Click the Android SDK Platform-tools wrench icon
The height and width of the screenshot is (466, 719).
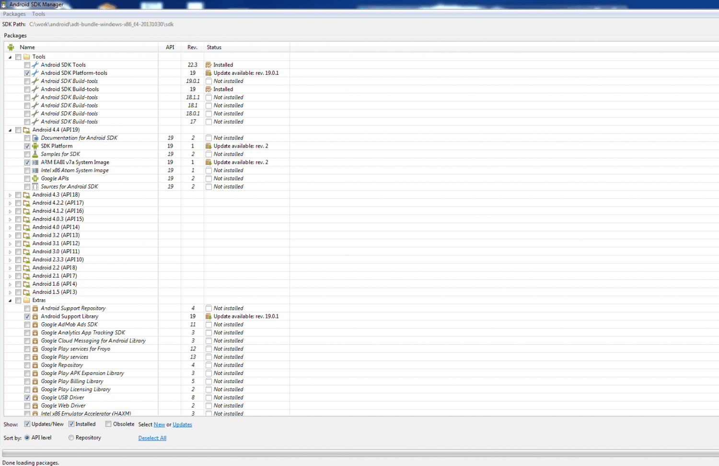35,73
